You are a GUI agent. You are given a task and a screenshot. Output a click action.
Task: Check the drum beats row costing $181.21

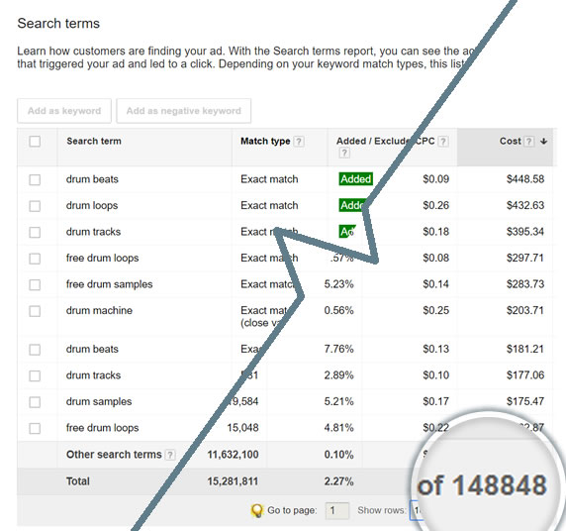click(35, 350)
